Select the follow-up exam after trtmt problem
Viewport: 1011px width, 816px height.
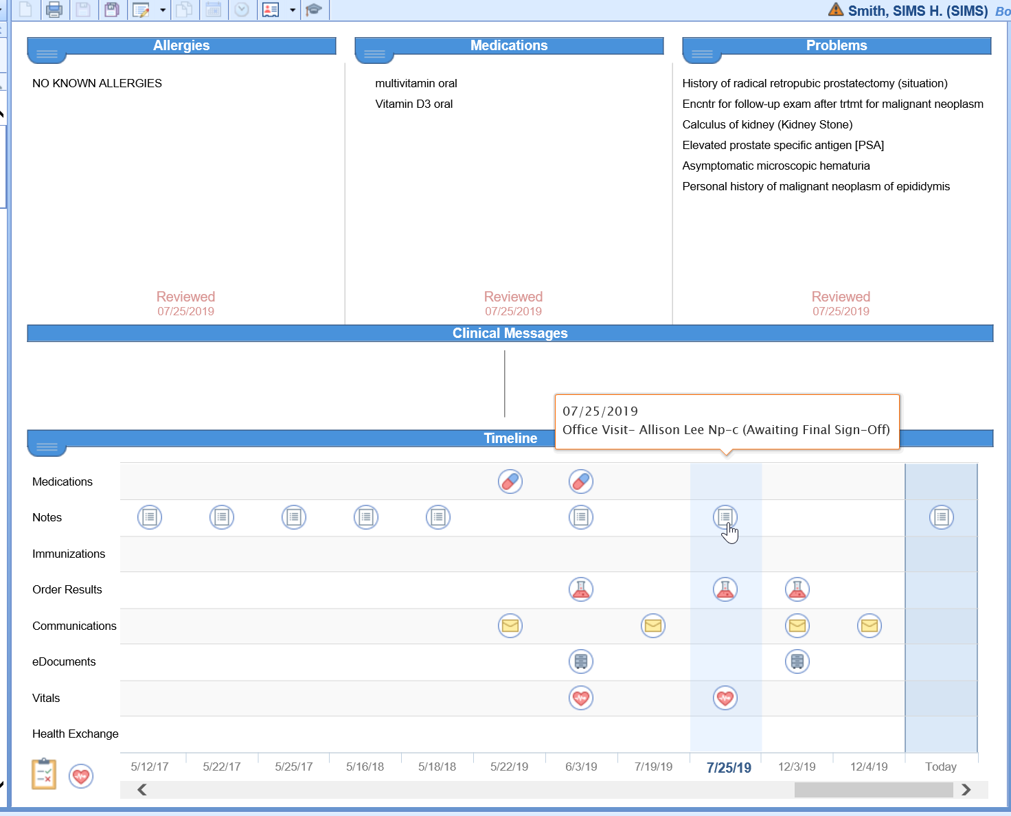pos(832,104)
